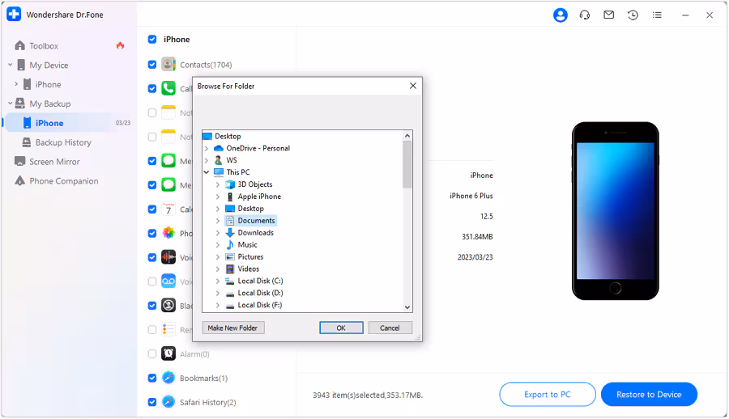Select iPhone backup dated 03/23
Screen dimensions: 729x419
tap(70, 123)
